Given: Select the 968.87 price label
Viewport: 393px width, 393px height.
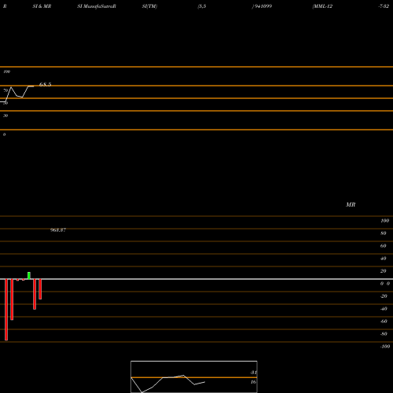Looking at the screenshot, I should (58, 230).
